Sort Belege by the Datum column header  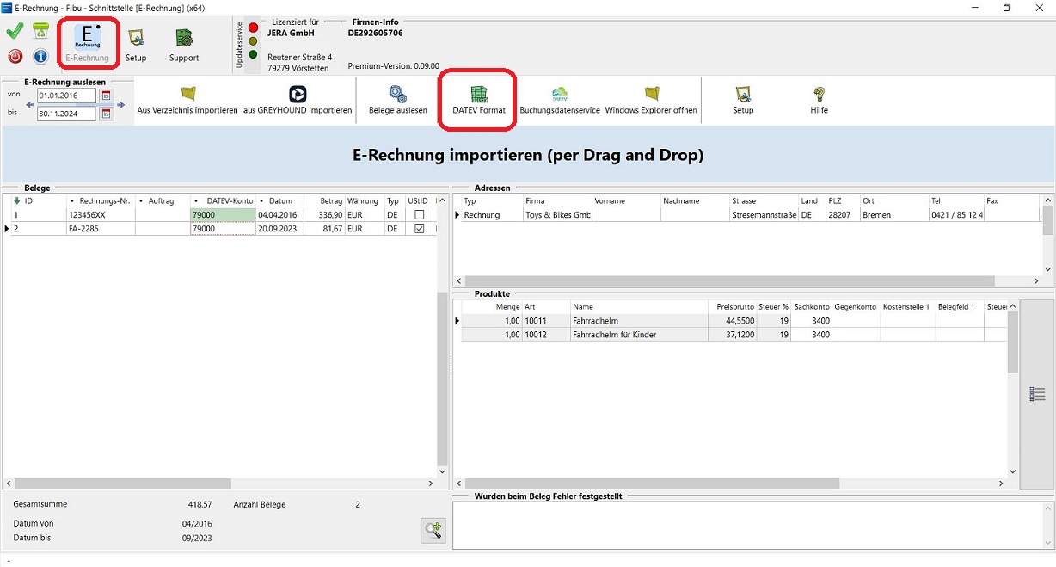(280, 200)
